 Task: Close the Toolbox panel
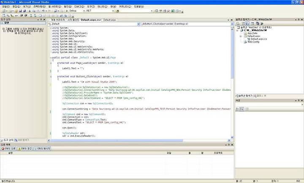point(44,19)
